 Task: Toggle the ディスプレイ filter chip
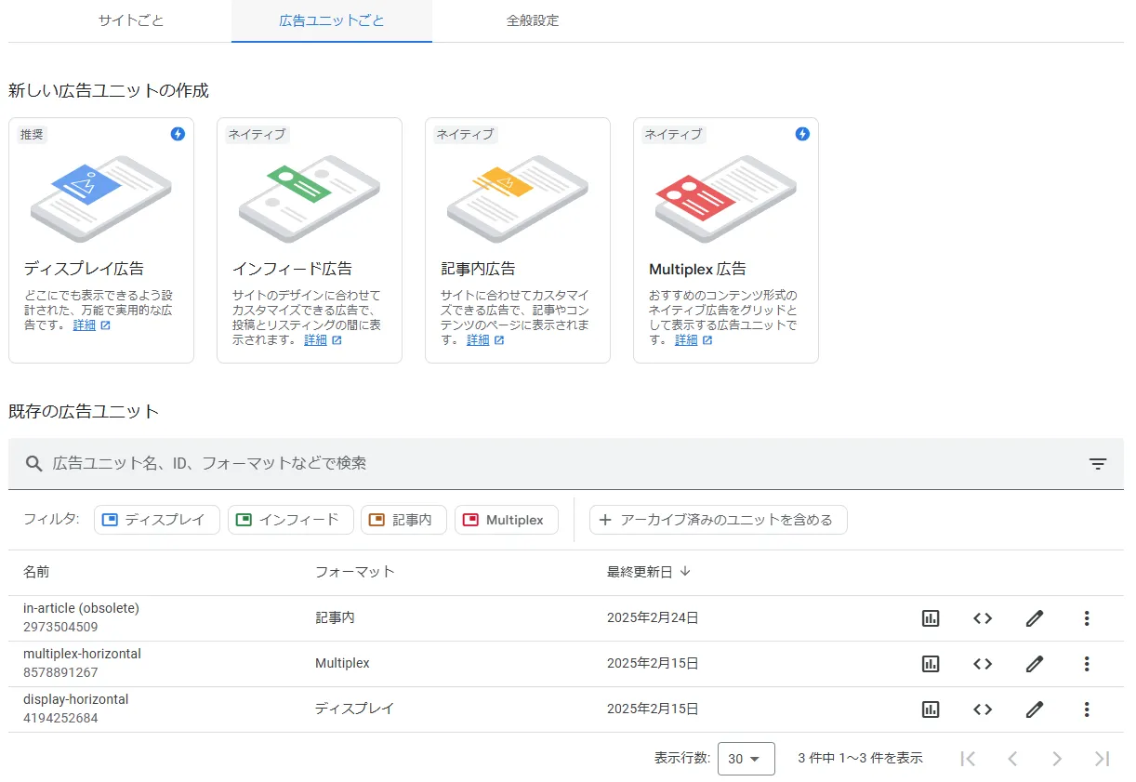coord(156,520)
